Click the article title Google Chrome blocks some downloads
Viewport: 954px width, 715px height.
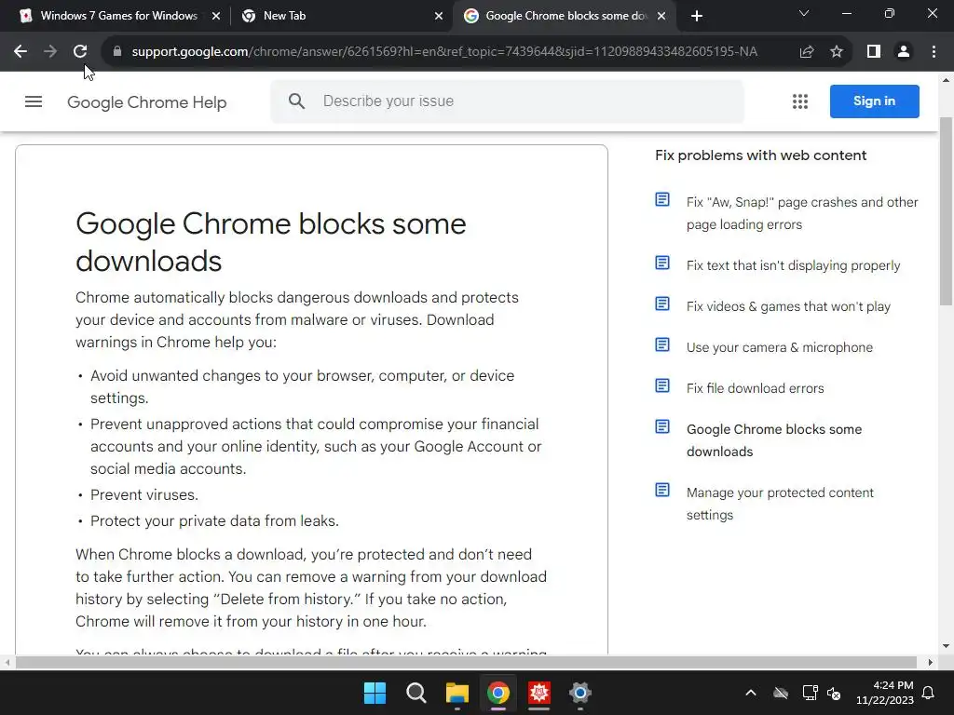click(271, 242)
